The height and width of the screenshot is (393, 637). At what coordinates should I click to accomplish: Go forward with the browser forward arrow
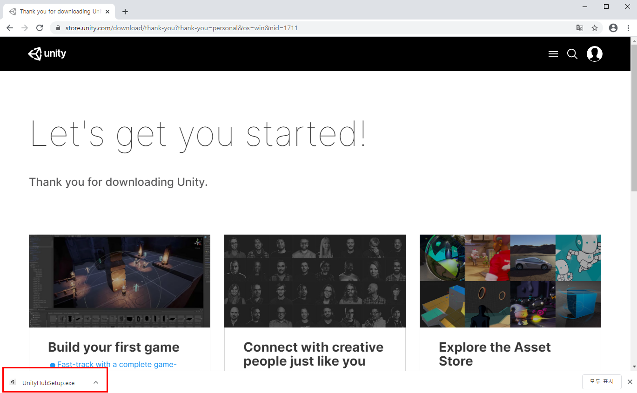[25, 28]
